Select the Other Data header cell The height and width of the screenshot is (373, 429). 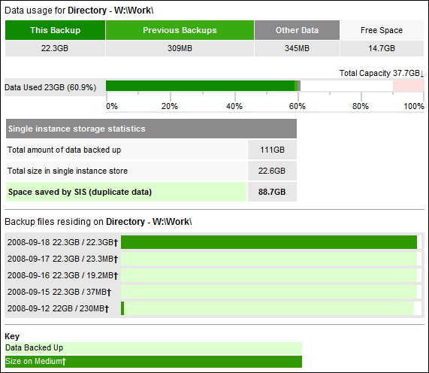tap(297, 30)
